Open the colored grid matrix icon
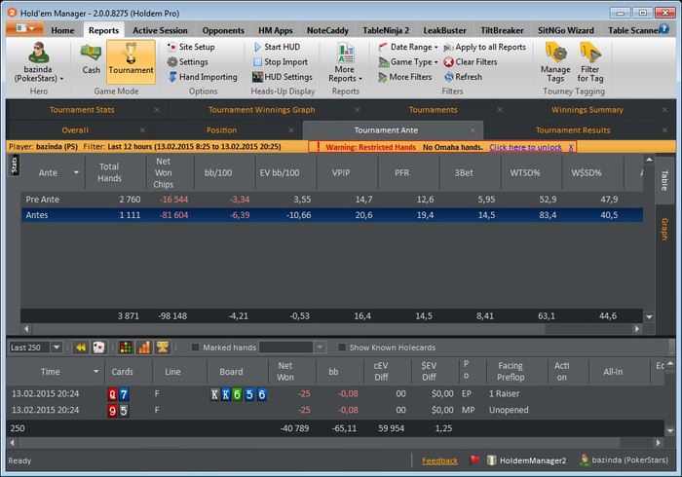 (126, 348)
